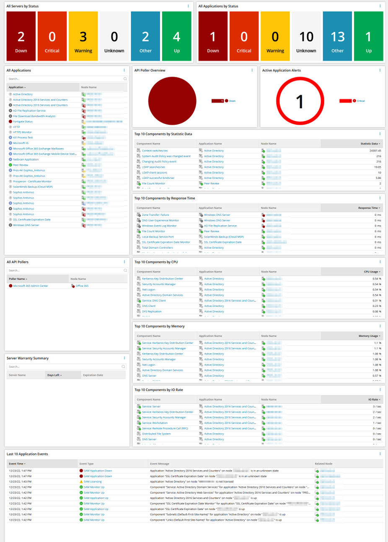Screen dimensions: 388x542
Task: Click component icon beside Context switches/sec
Action: click(139, 150)
